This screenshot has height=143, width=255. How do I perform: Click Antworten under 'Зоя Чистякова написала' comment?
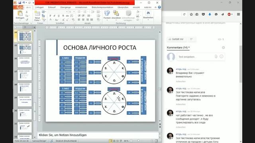[180, 104]
